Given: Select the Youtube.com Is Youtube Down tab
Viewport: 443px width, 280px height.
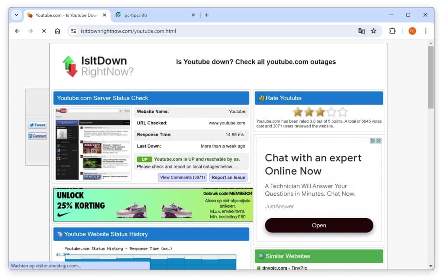Looking at the screenshot, I should 66,15.
